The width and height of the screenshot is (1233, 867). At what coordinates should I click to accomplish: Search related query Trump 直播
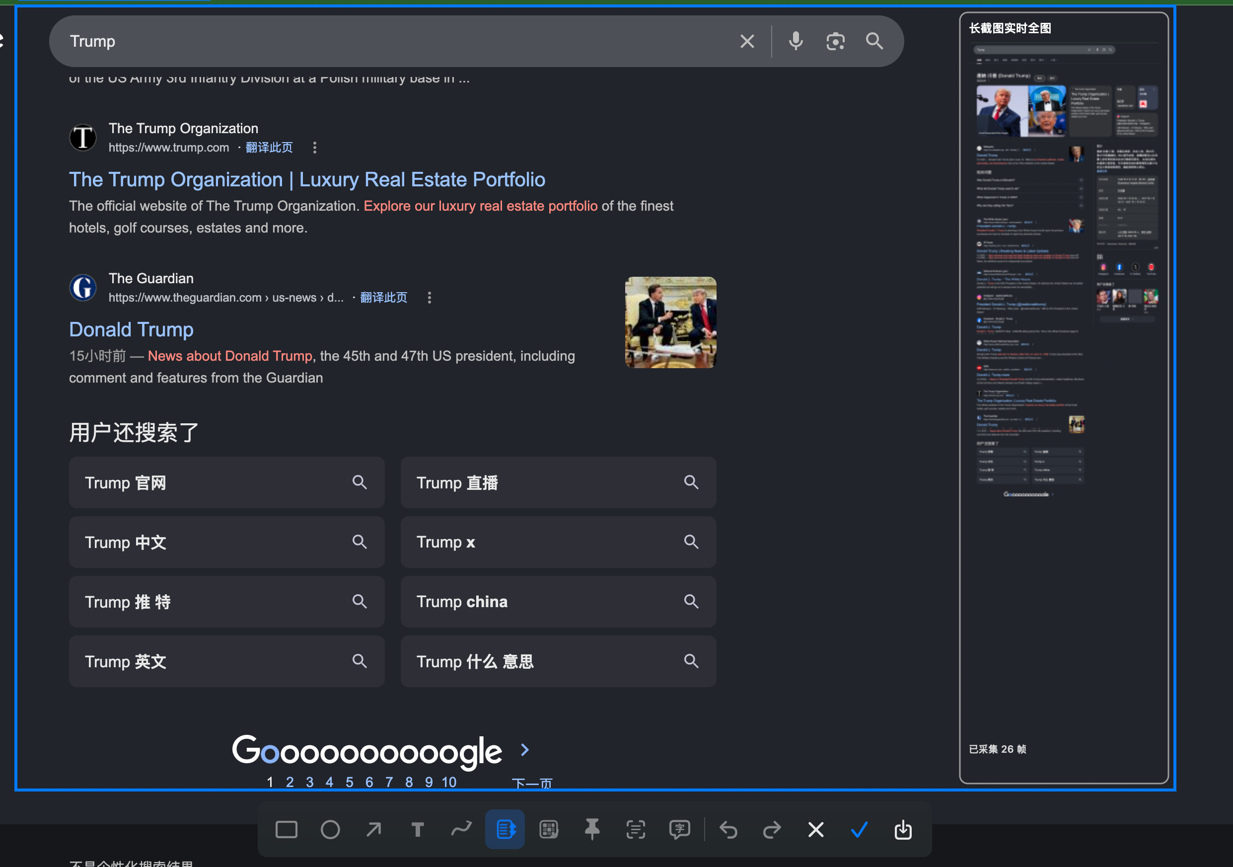tap(559, 482)
